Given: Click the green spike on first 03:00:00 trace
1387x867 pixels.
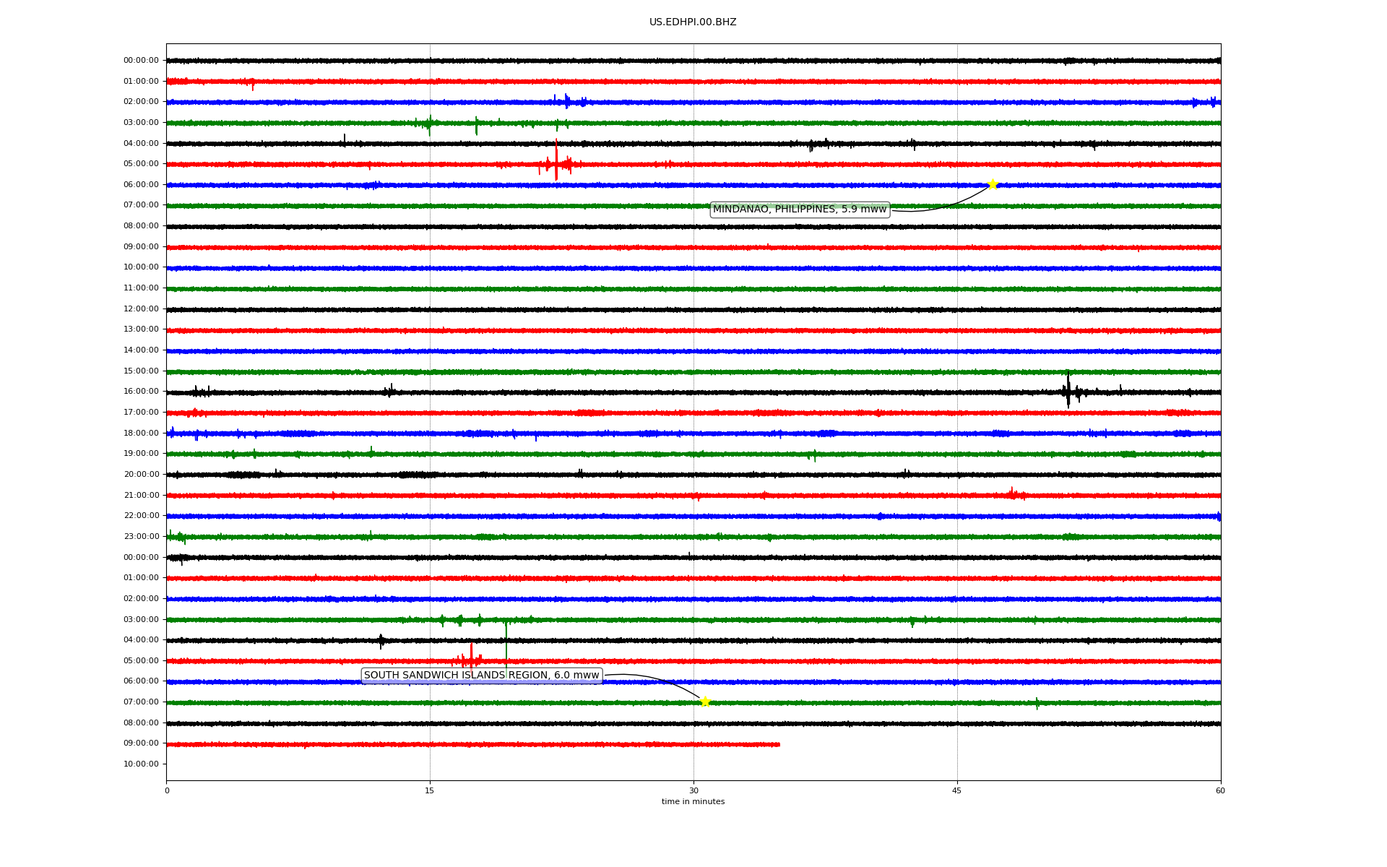Looking at the screenshot, I should point(430,124).
